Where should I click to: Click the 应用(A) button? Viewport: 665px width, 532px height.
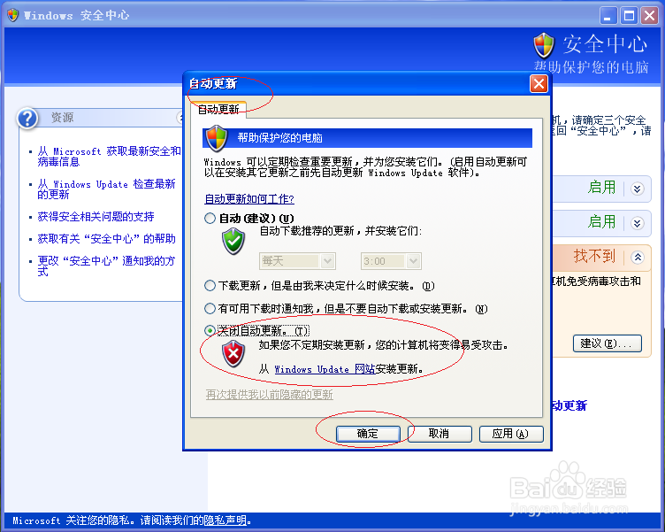click(x=511, y=434)
